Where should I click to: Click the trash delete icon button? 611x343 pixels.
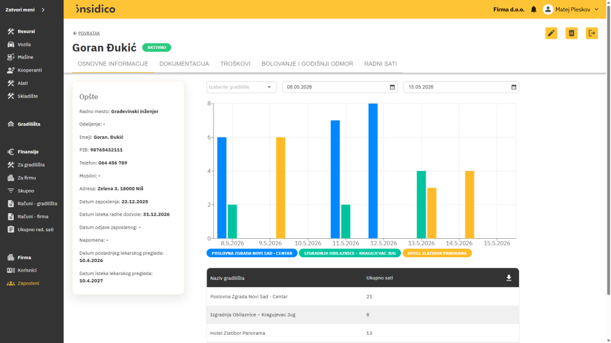click(x=571, y=33)
